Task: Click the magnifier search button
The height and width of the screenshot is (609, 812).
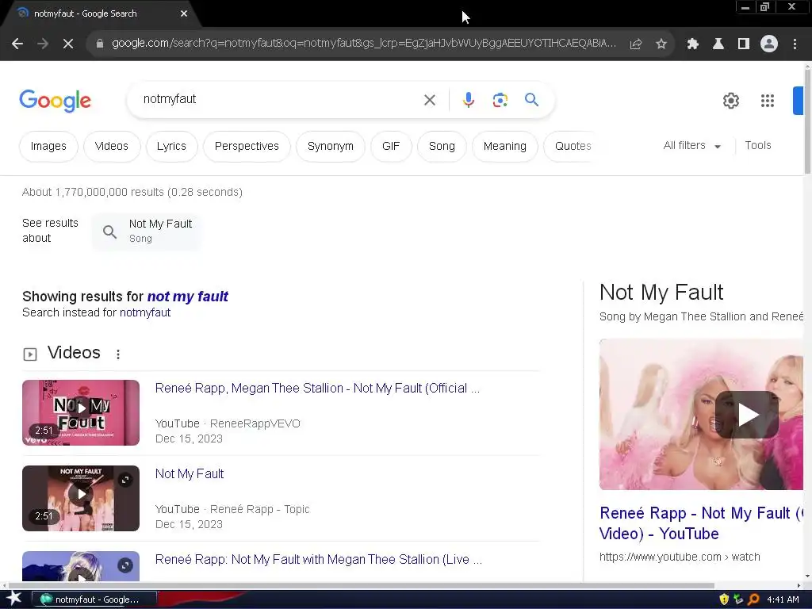Action: (531, 99)
